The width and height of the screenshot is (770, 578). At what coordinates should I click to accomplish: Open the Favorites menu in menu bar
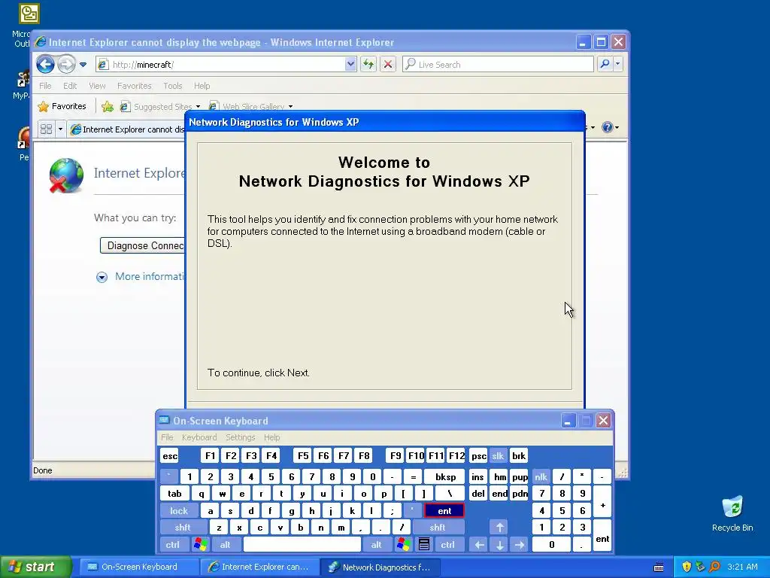[134, 86]
